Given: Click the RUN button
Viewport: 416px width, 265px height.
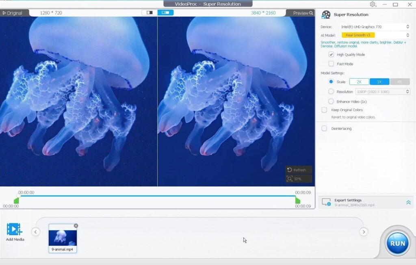Looking at the screenshot, I should tap(397, 243).
